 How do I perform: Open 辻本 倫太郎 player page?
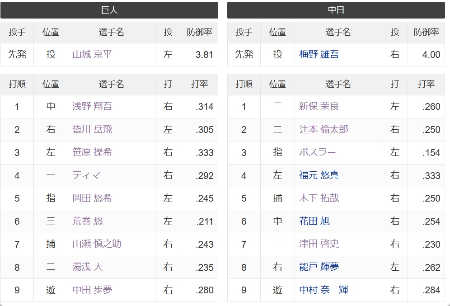point(323,129)
